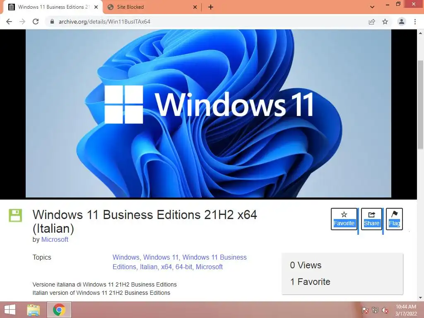Click the 'Topics' label
Viewport: 424px width, 318px height.
(x=42, y=258)
